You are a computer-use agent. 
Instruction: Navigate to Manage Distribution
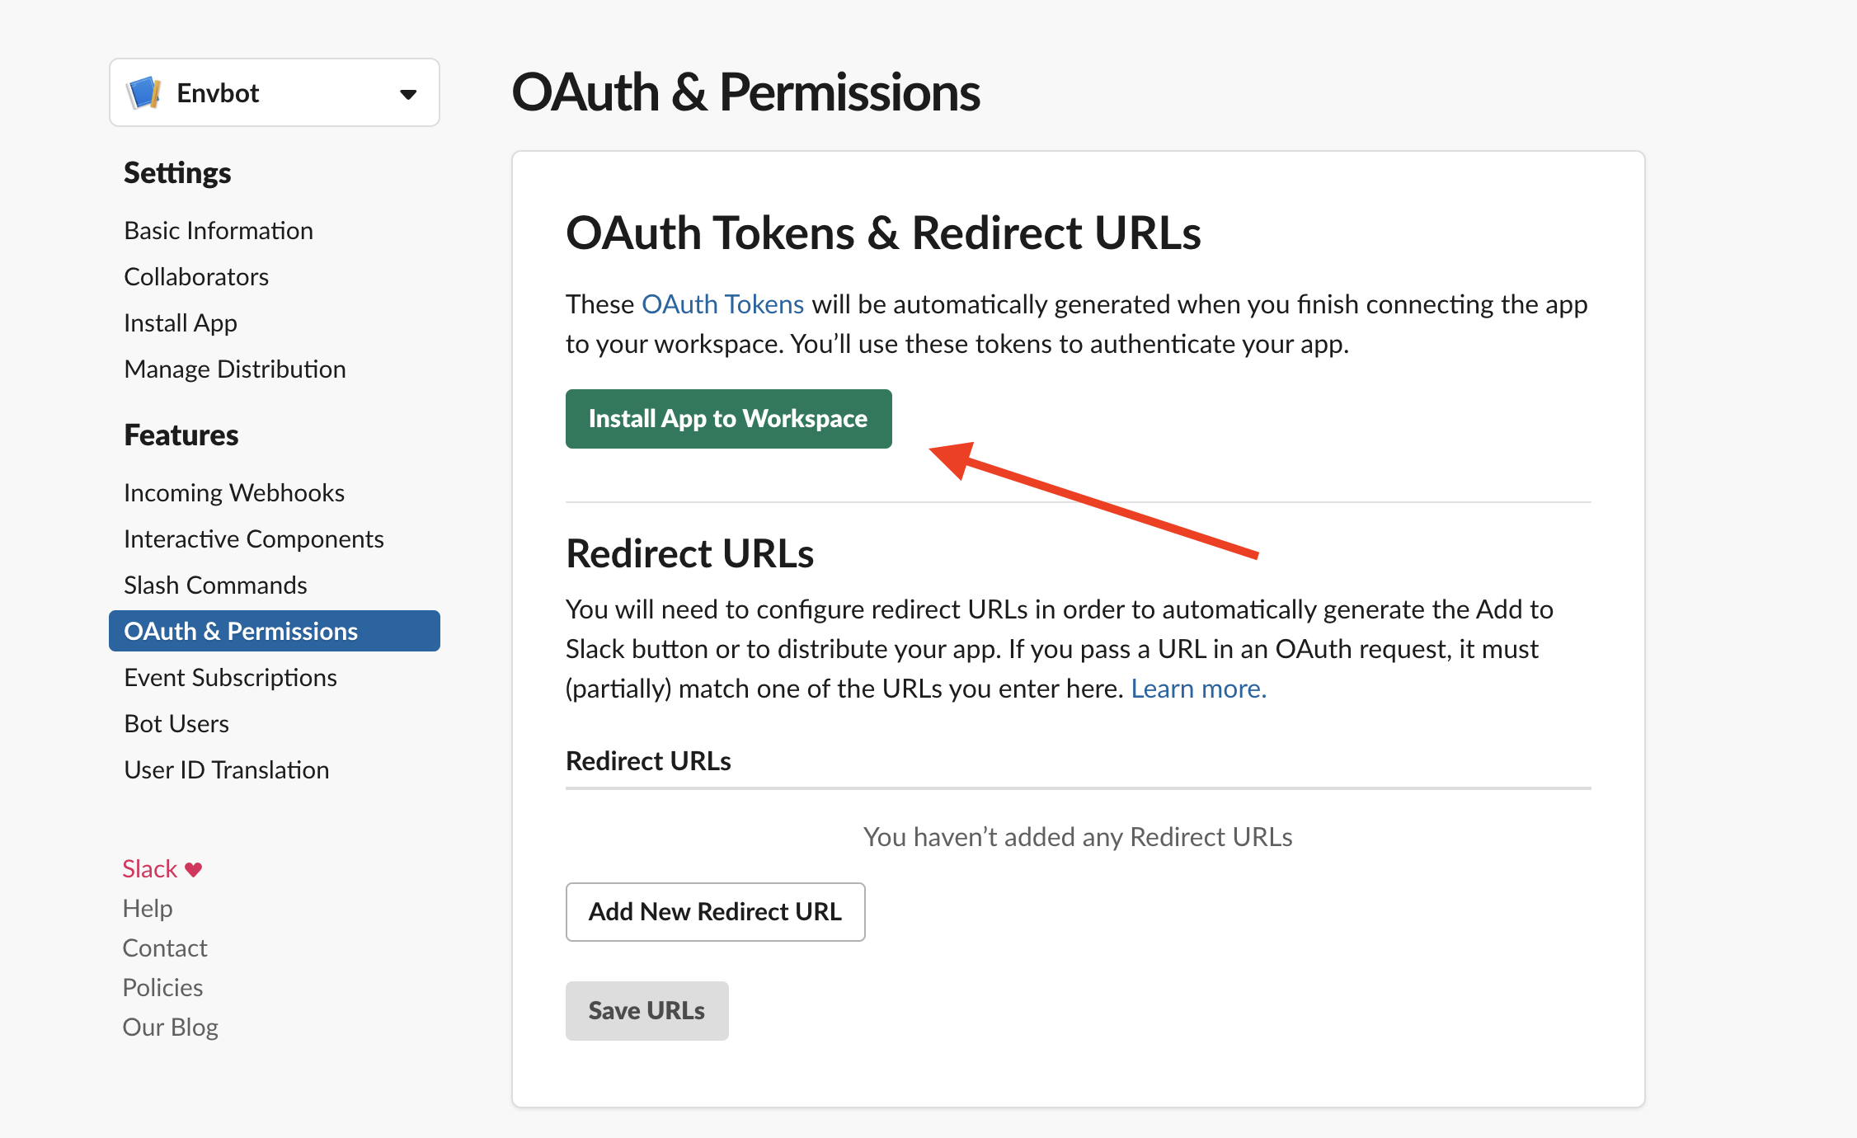point(235,369)
